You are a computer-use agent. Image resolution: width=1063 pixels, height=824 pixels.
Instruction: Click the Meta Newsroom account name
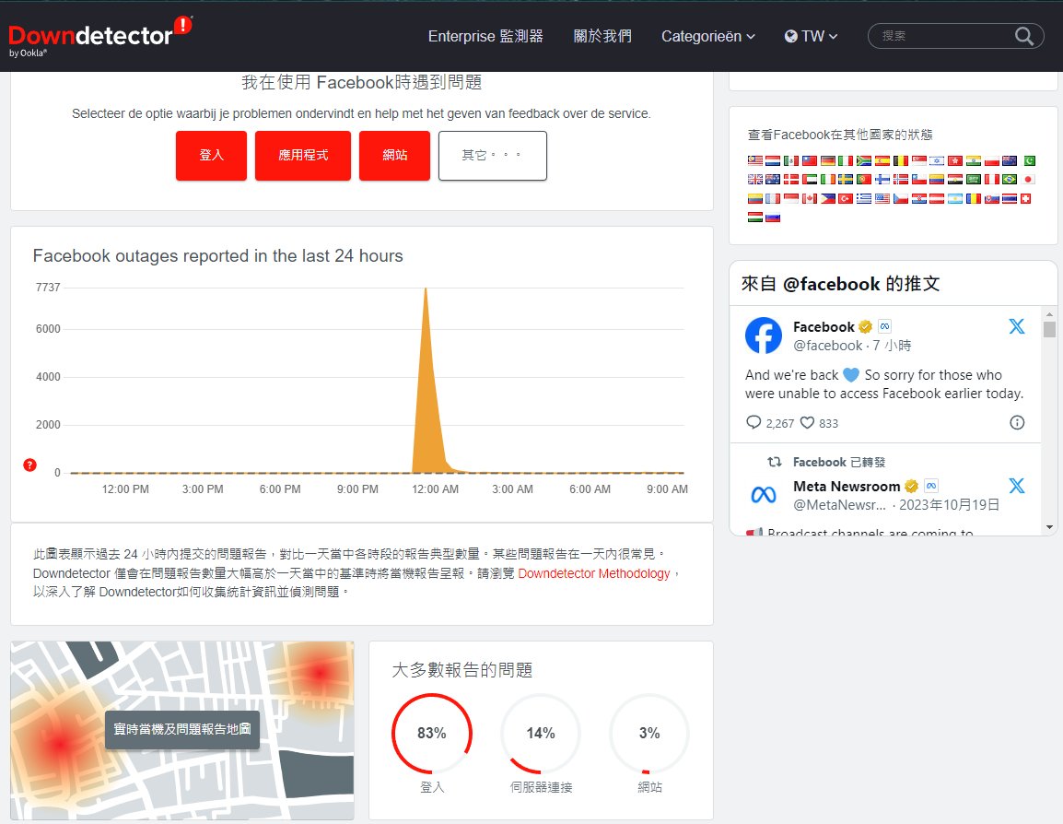pos(847,487)
